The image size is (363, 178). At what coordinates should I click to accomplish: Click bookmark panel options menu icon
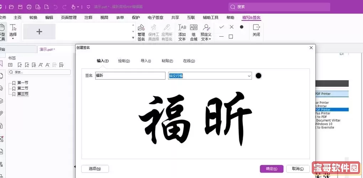tap(10, 65)
